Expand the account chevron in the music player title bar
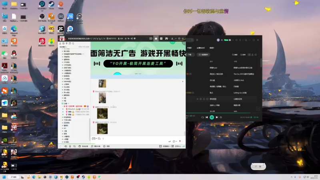This screenshot has height=180, width=320. click(233, 40)
